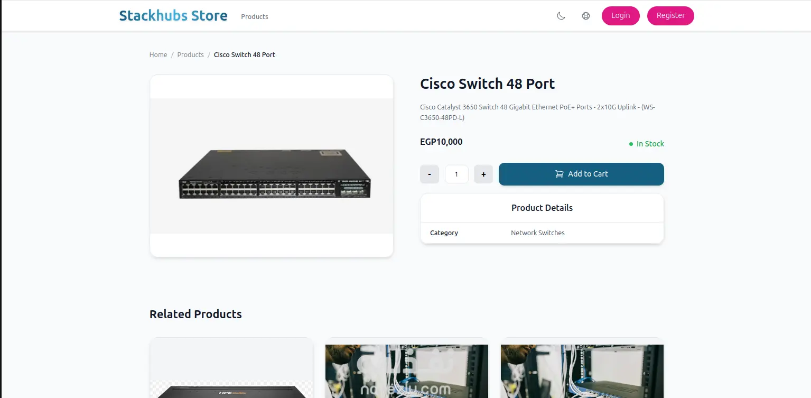Toggle dark mode with the moon icon
Viewport: 811px width, 398px height.
pos(561,16)
